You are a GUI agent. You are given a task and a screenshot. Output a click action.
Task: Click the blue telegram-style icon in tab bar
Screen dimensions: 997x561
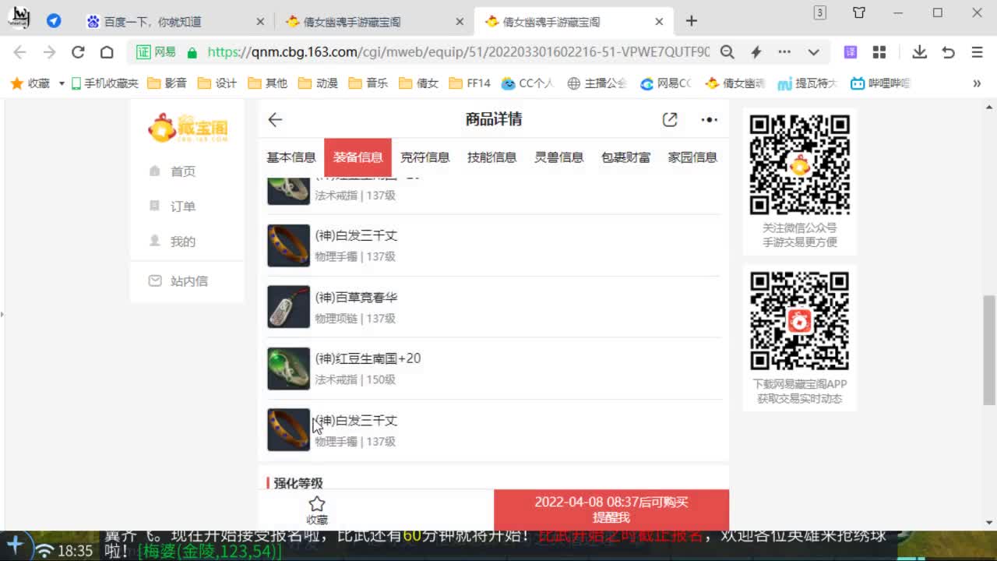pyautogui.click(x=54, y=21)
